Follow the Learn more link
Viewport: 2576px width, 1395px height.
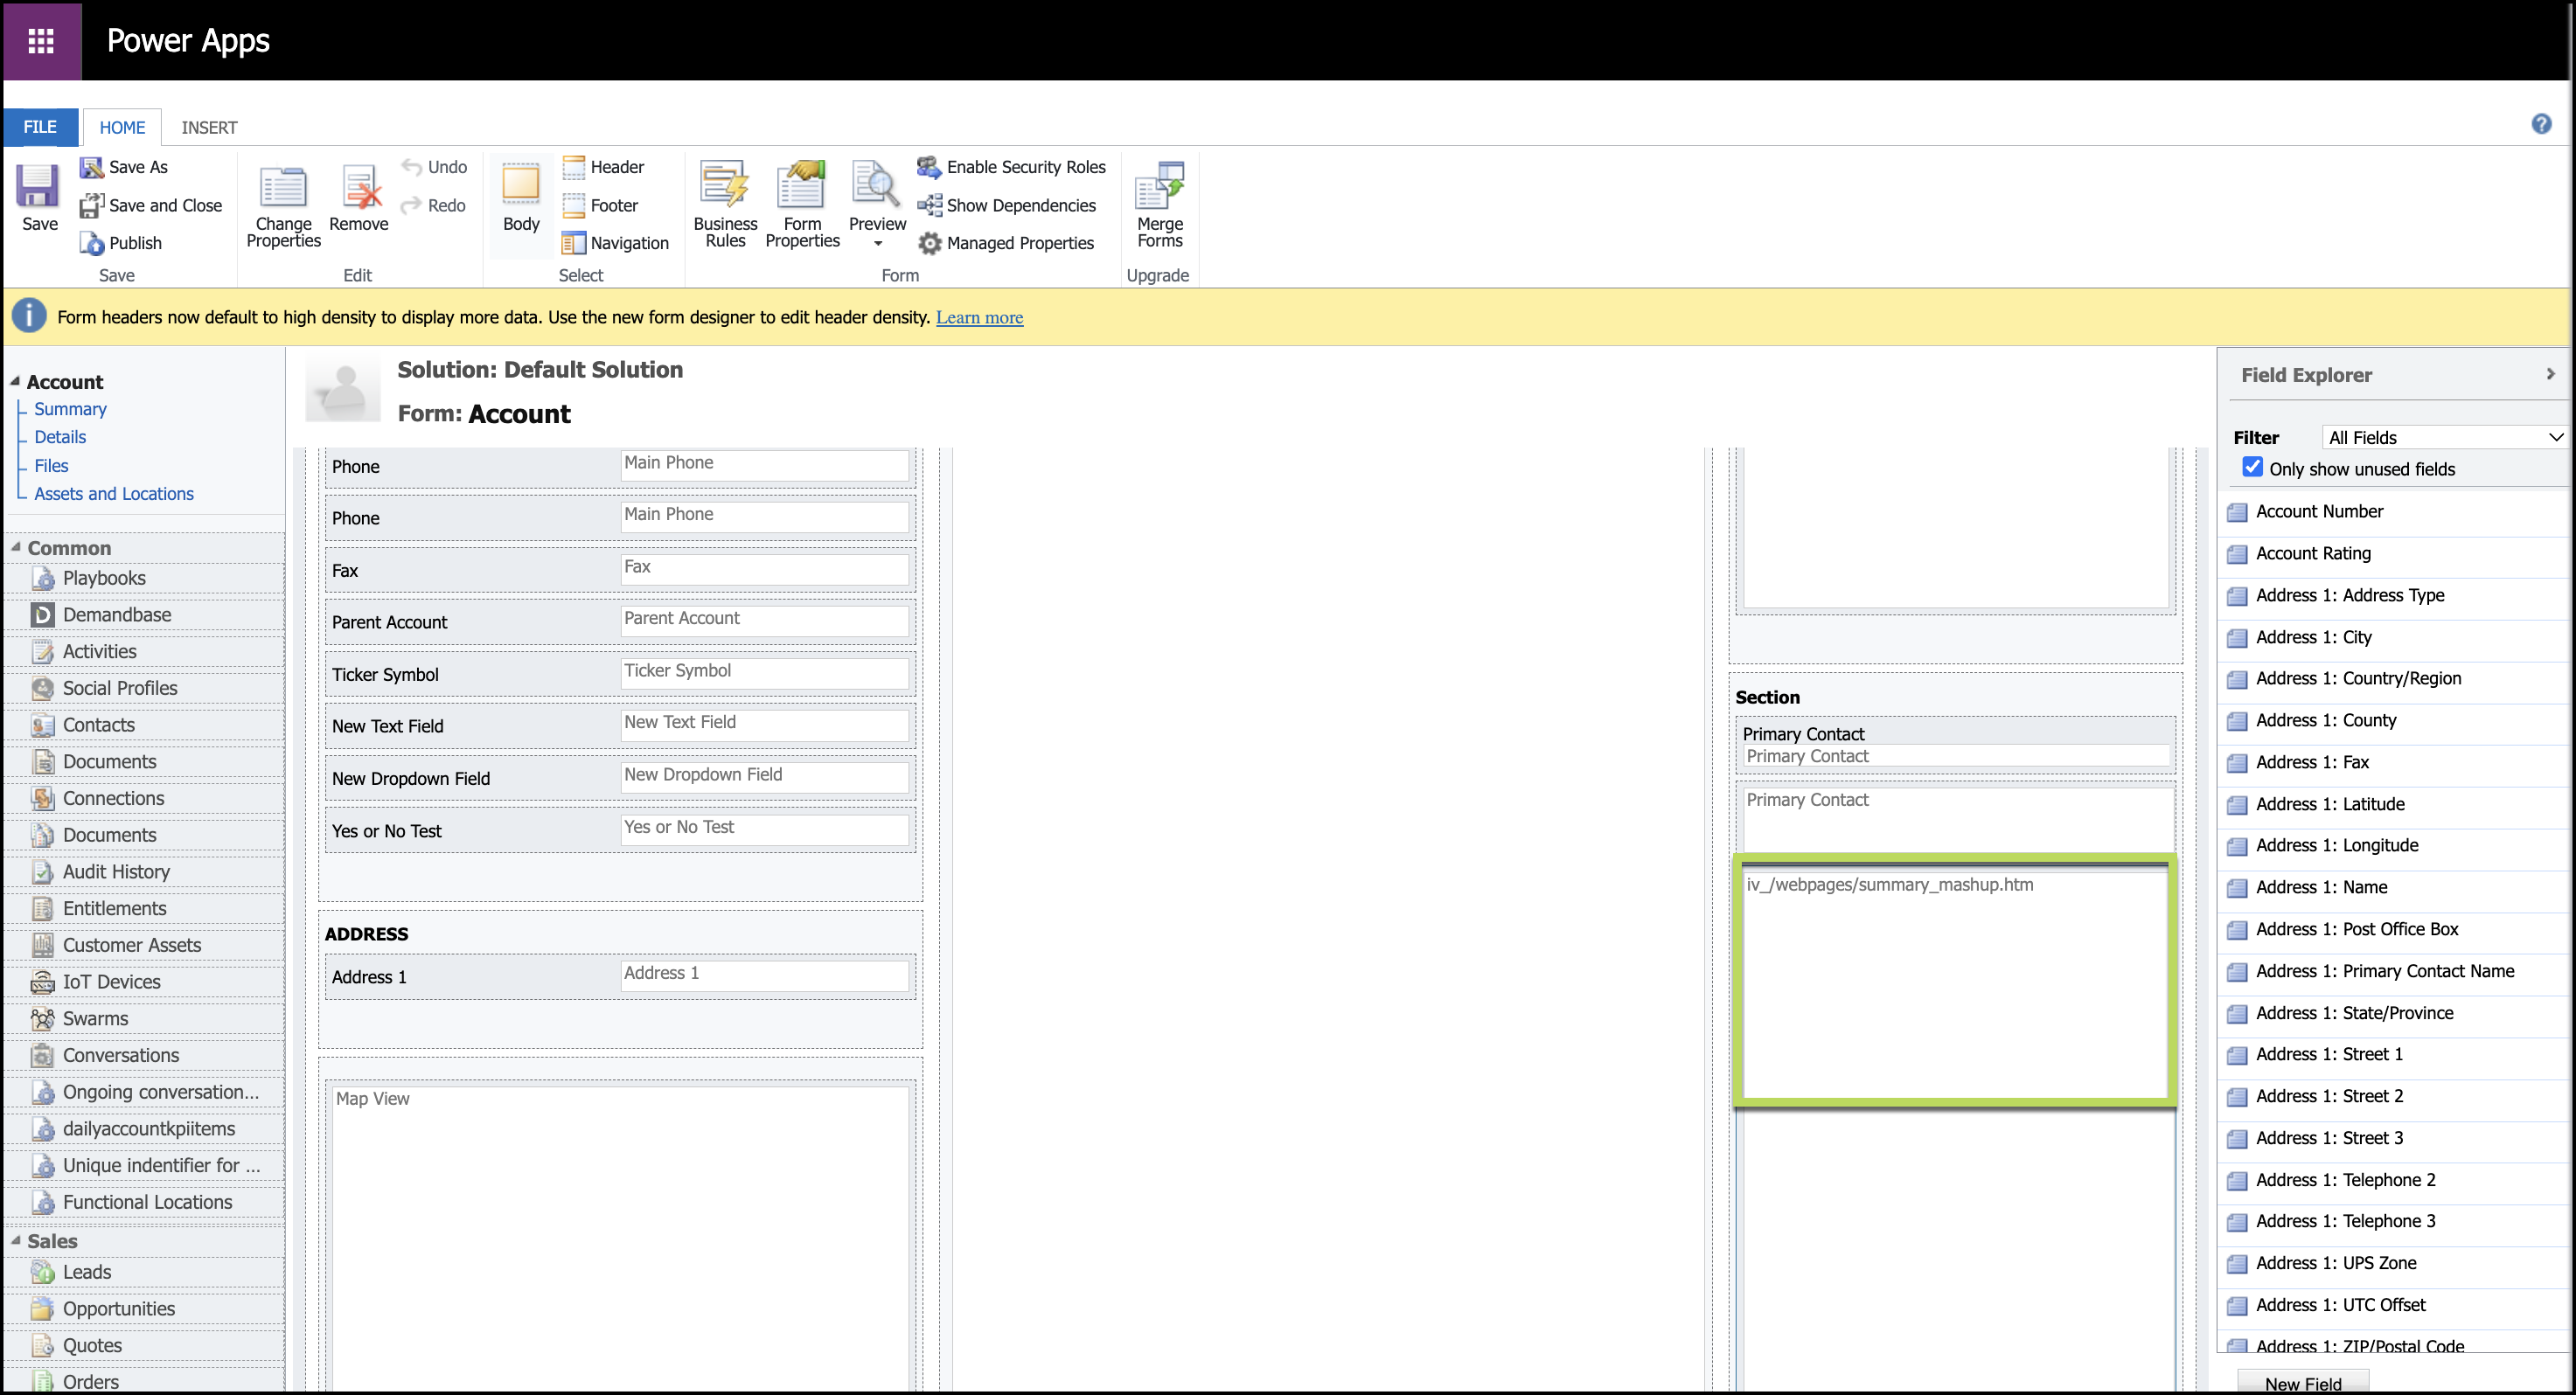pos(979,318)
